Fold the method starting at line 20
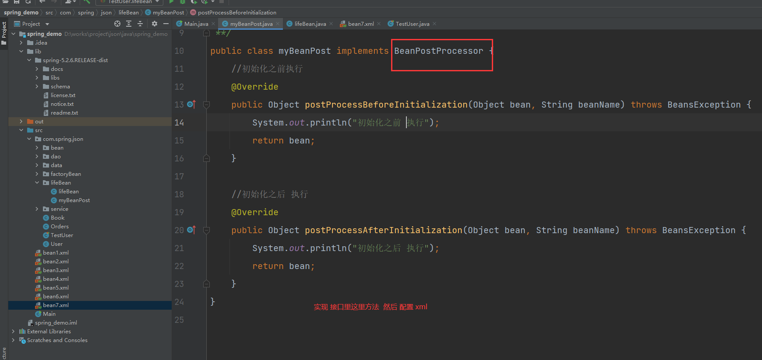This screenshot has height=360, width=762. [206, 230]
